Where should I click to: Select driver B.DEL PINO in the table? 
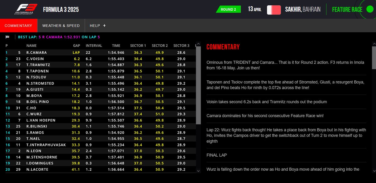[38, 102]
